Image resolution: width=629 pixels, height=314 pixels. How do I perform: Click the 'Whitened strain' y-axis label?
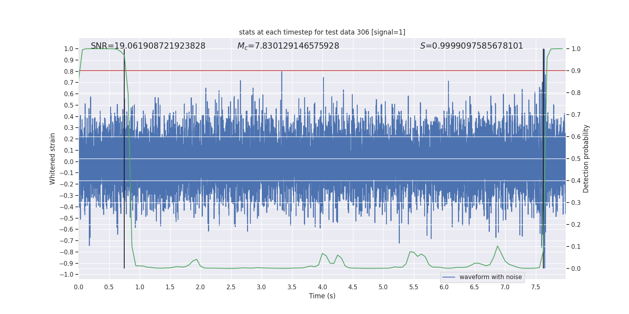coord(52,159)
